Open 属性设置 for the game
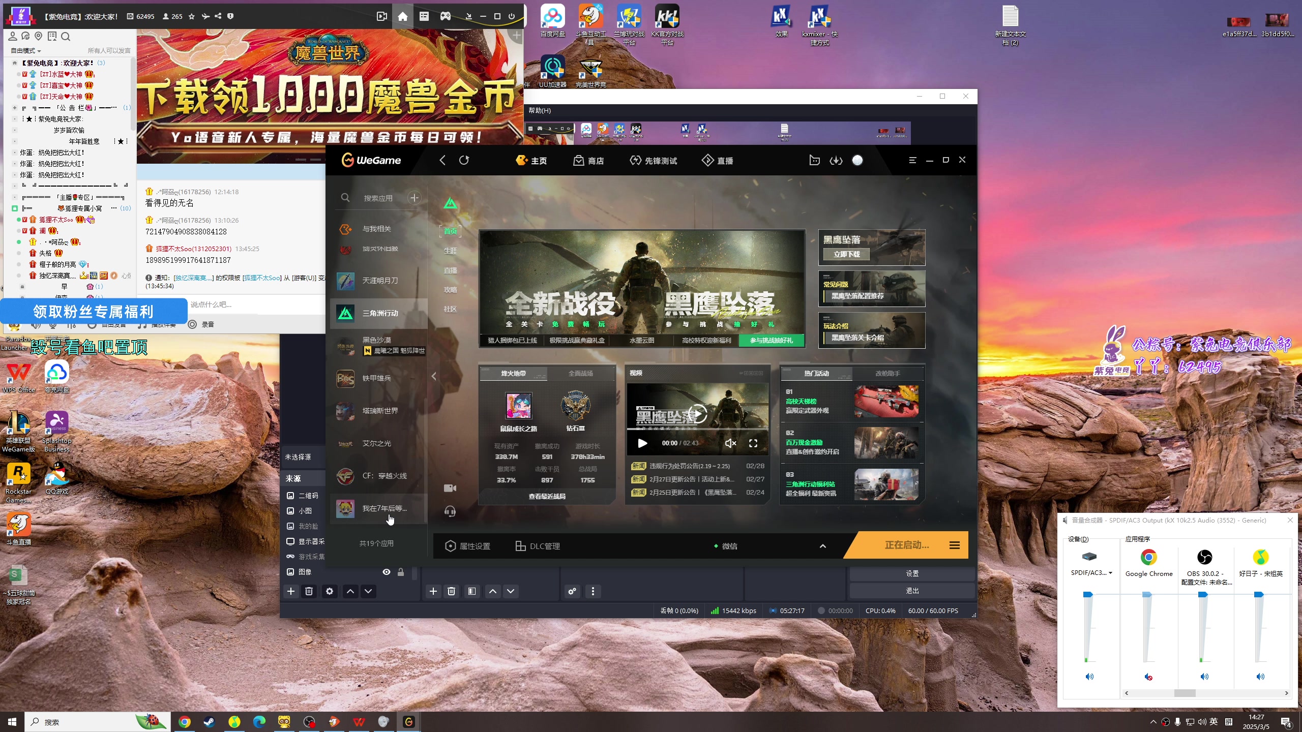This screenshot has width=1302, height=732. [467, 546]
